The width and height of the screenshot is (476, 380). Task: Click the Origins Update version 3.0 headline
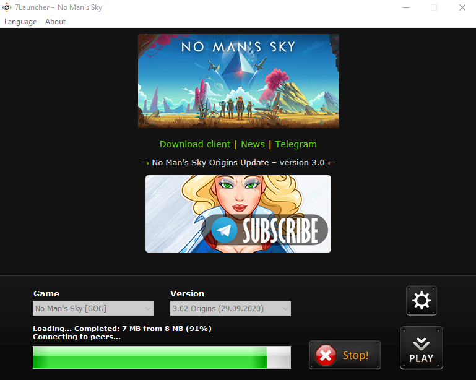point(238,162)
